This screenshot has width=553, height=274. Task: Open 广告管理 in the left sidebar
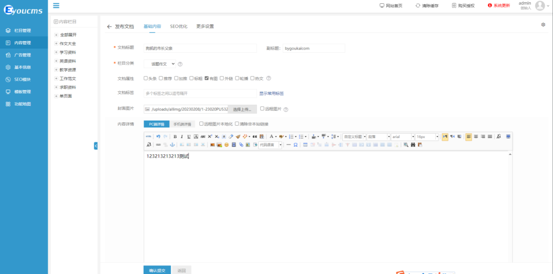tap(23, 55)
